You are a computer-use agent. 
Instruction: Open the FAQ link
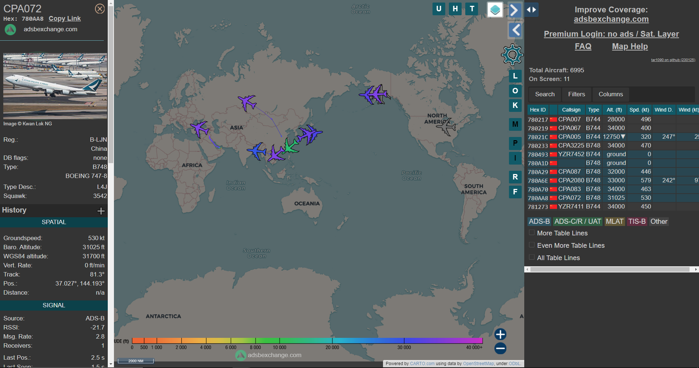[583, 46]
